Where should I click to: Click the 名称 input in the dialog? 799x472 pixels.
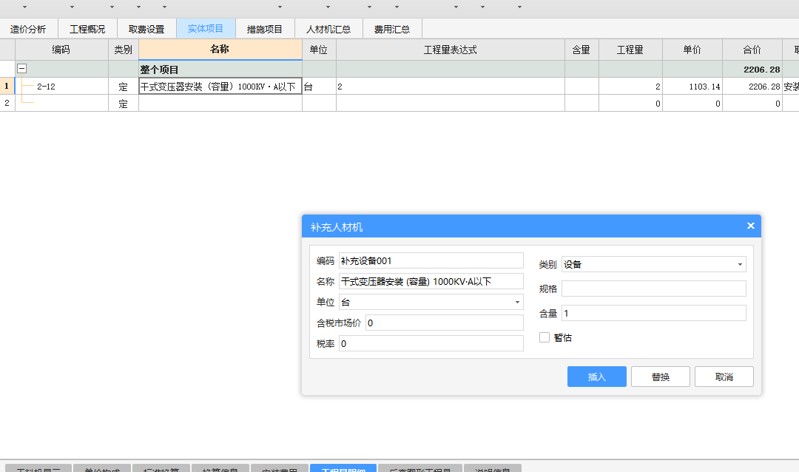tap(431, 281)
